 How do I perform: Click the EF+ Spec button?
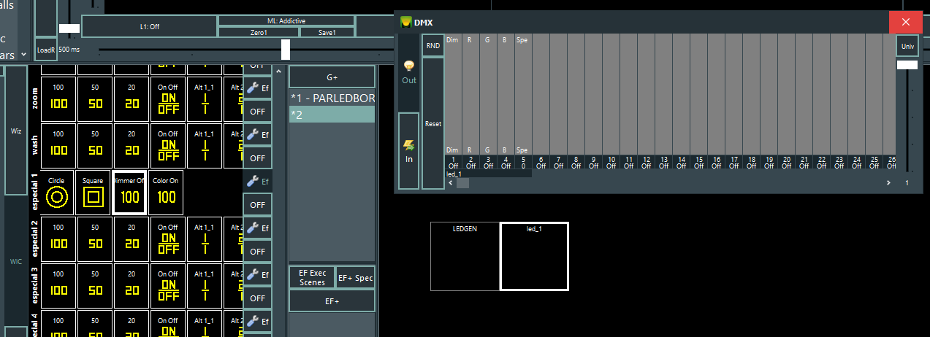click(355, 278)
